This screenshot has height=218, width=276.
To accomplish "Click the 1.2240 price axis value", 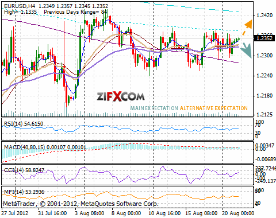I will pyautogui.click(x=264, y=76).
